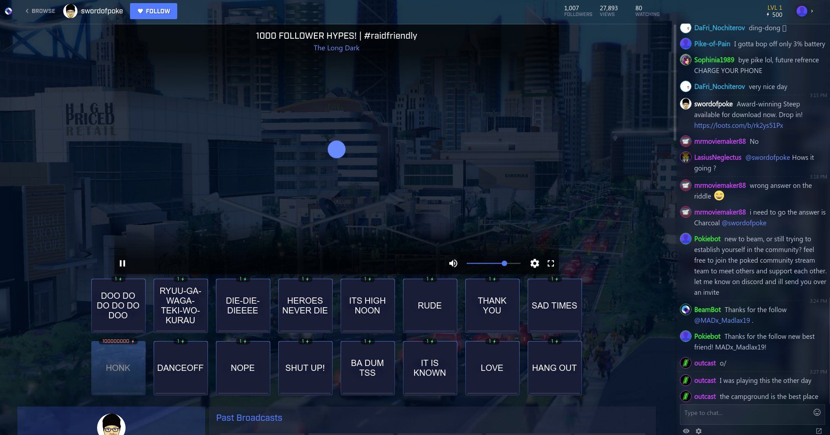
Task: Hit the SHUT UP! button
Action: tap(305, 368)
